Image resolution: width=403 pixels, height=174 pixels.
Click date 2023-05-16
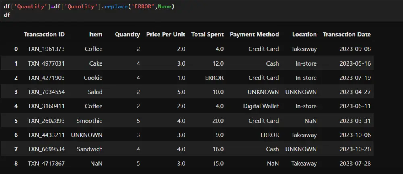point(355,63)
